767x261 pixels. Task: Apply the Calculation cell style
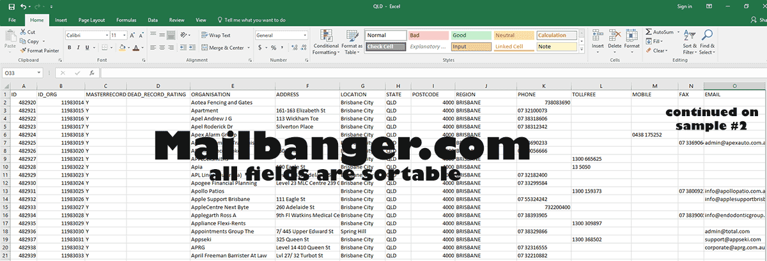coord(556,35)
